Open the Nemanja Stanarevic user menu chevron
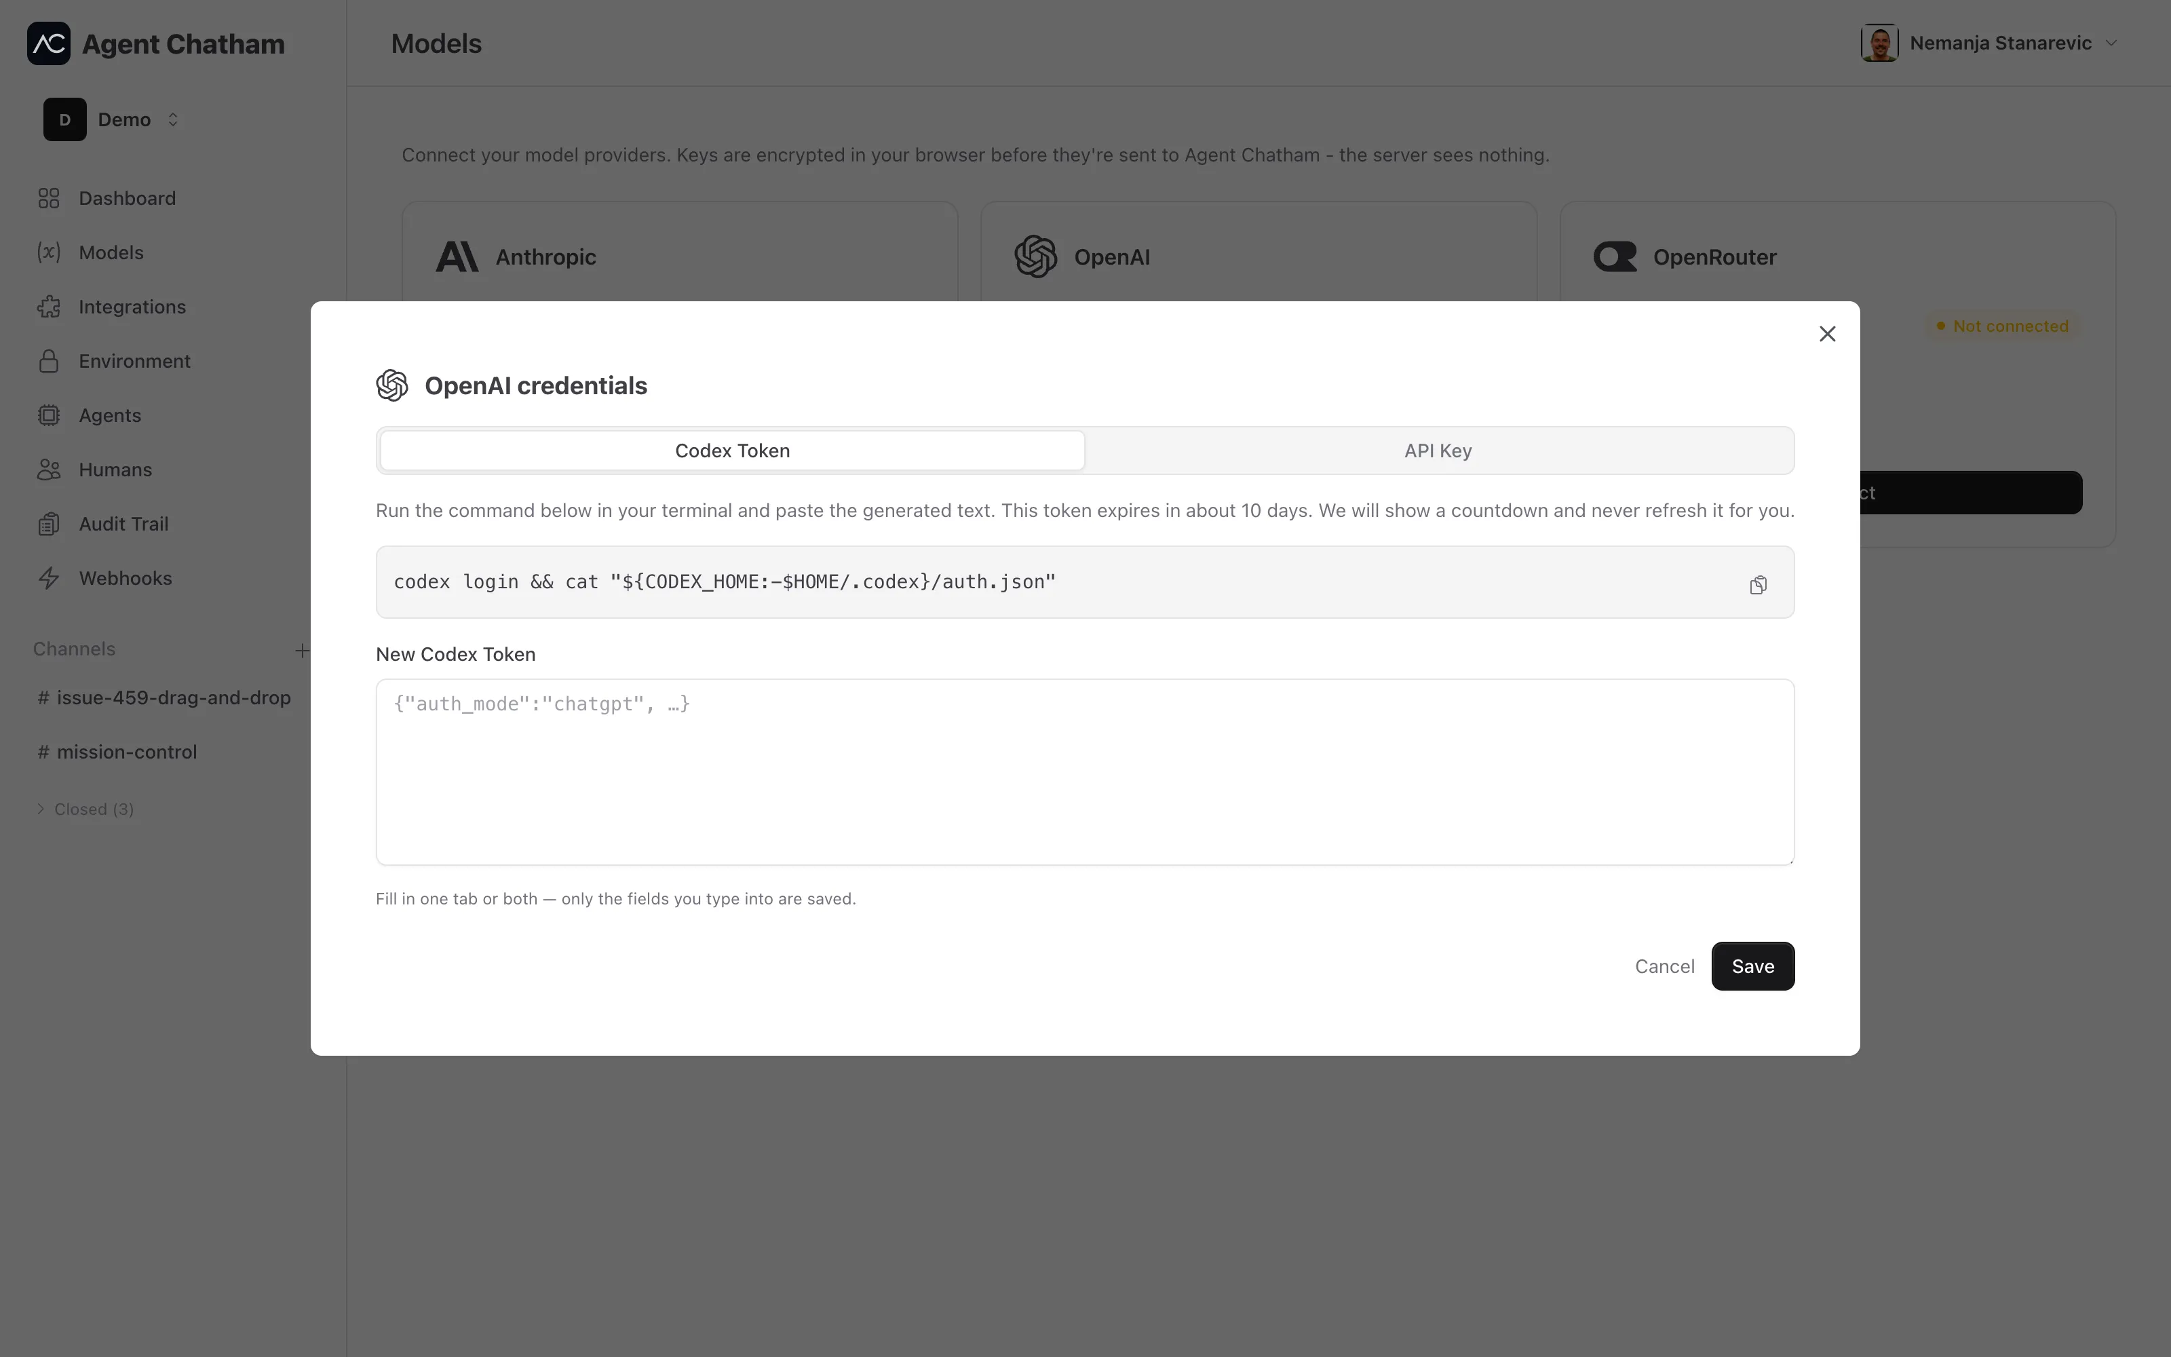Screen dimensions: 2171x1357 [x=2111, y=43]
